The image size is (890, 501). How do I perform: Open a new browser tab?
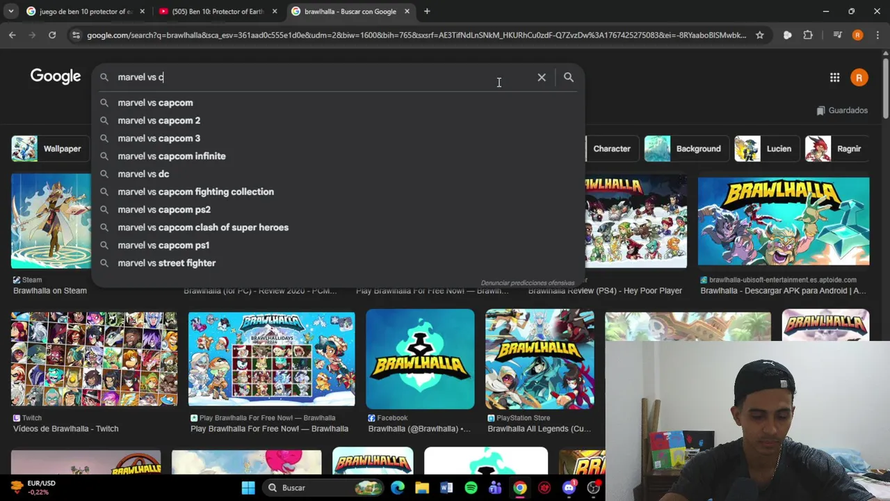tap(427, 11)
